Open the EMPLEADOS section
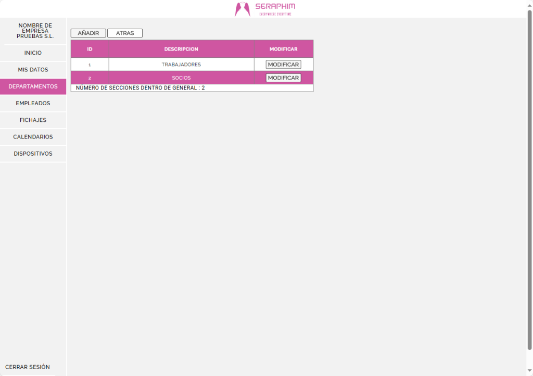This screenshot has width=533, height=376. pyautogui.click(x=33, y=103)
